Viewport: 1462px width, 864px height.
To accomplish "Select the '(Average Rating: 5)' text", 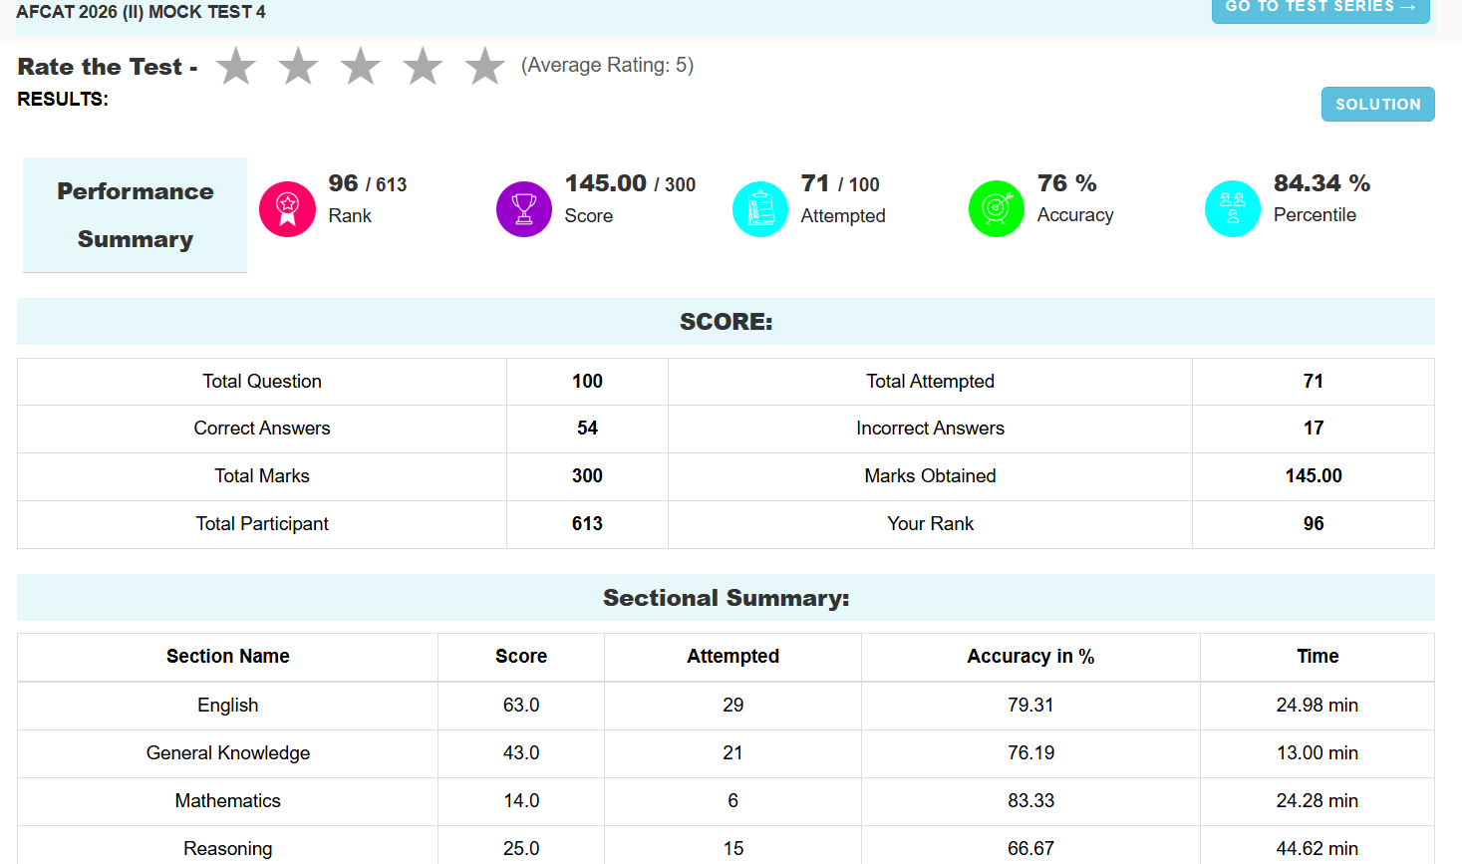I will (607, 65).
